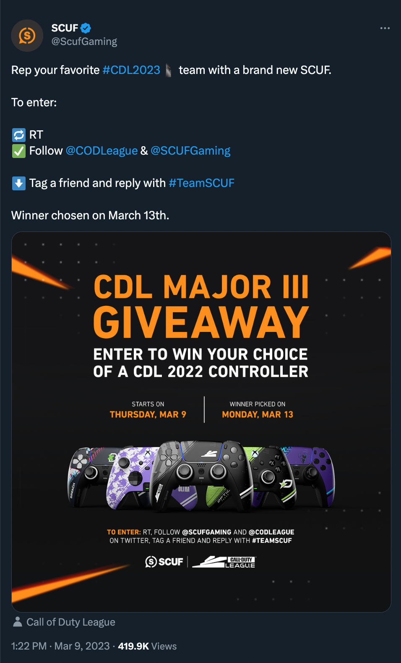The width and height of the screenshot is (401, 663).
Task: Open the SCUF display name
Action: pyautogui.click(x=65, y=28)
